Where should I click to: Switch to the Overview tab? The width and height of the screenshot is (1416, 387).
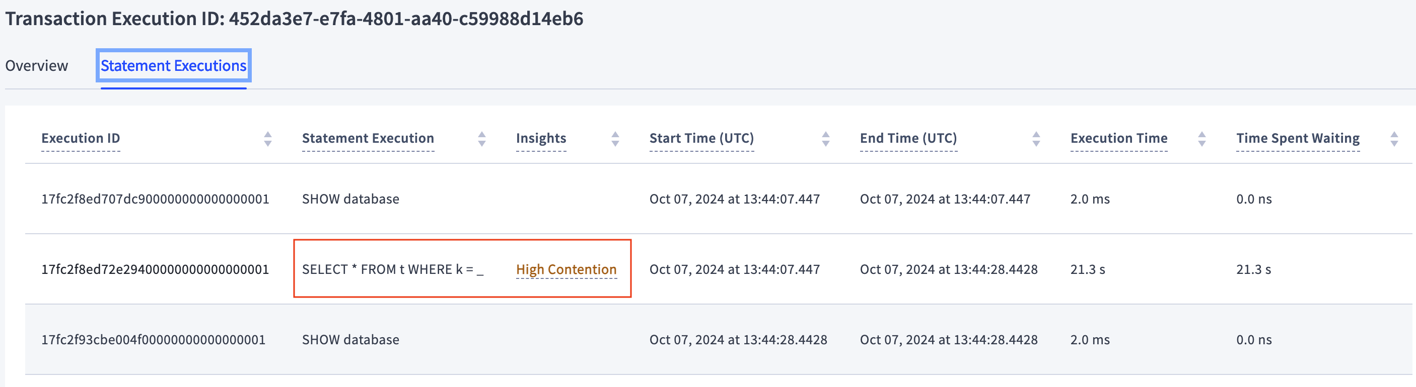pyautogui.click(x=37, y=66)
